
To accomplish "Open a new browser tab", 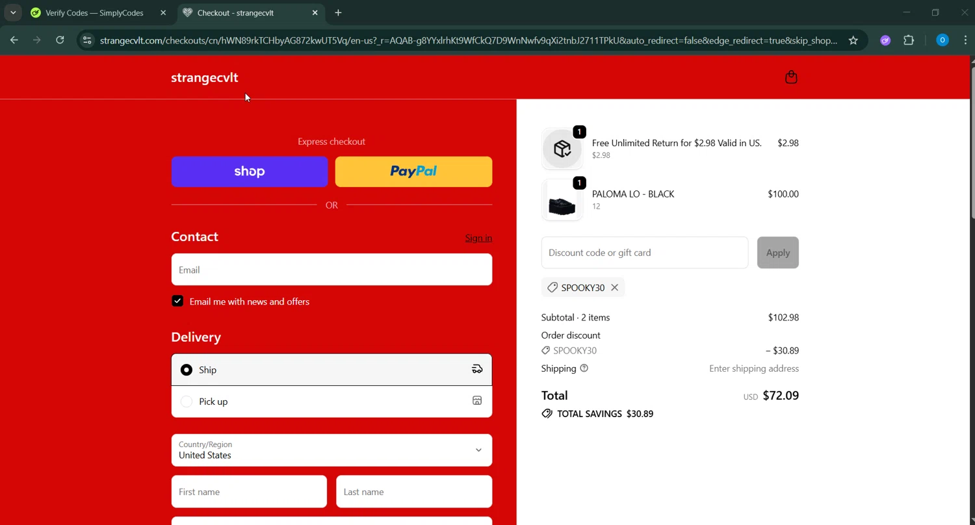I will (x=338, y=12).
